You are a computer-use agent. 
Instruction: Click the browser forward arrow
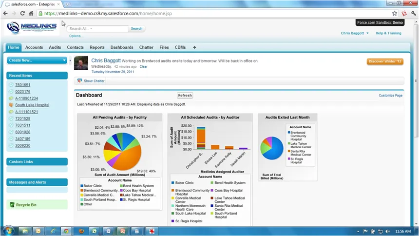(14, 13)
